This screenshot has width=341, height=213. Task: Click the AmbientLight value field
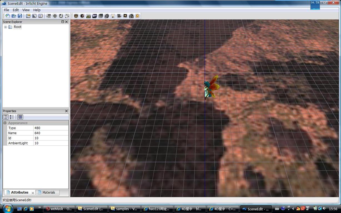pos(51,143)
